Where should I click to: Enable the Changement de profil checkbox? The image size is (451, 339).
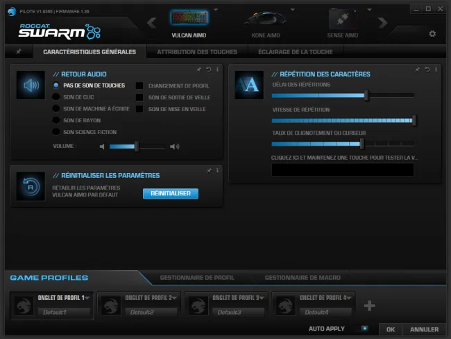coord(139,85)
